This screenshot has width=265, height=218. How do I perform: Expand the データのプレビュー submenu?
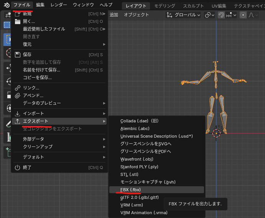coord(59,103)
